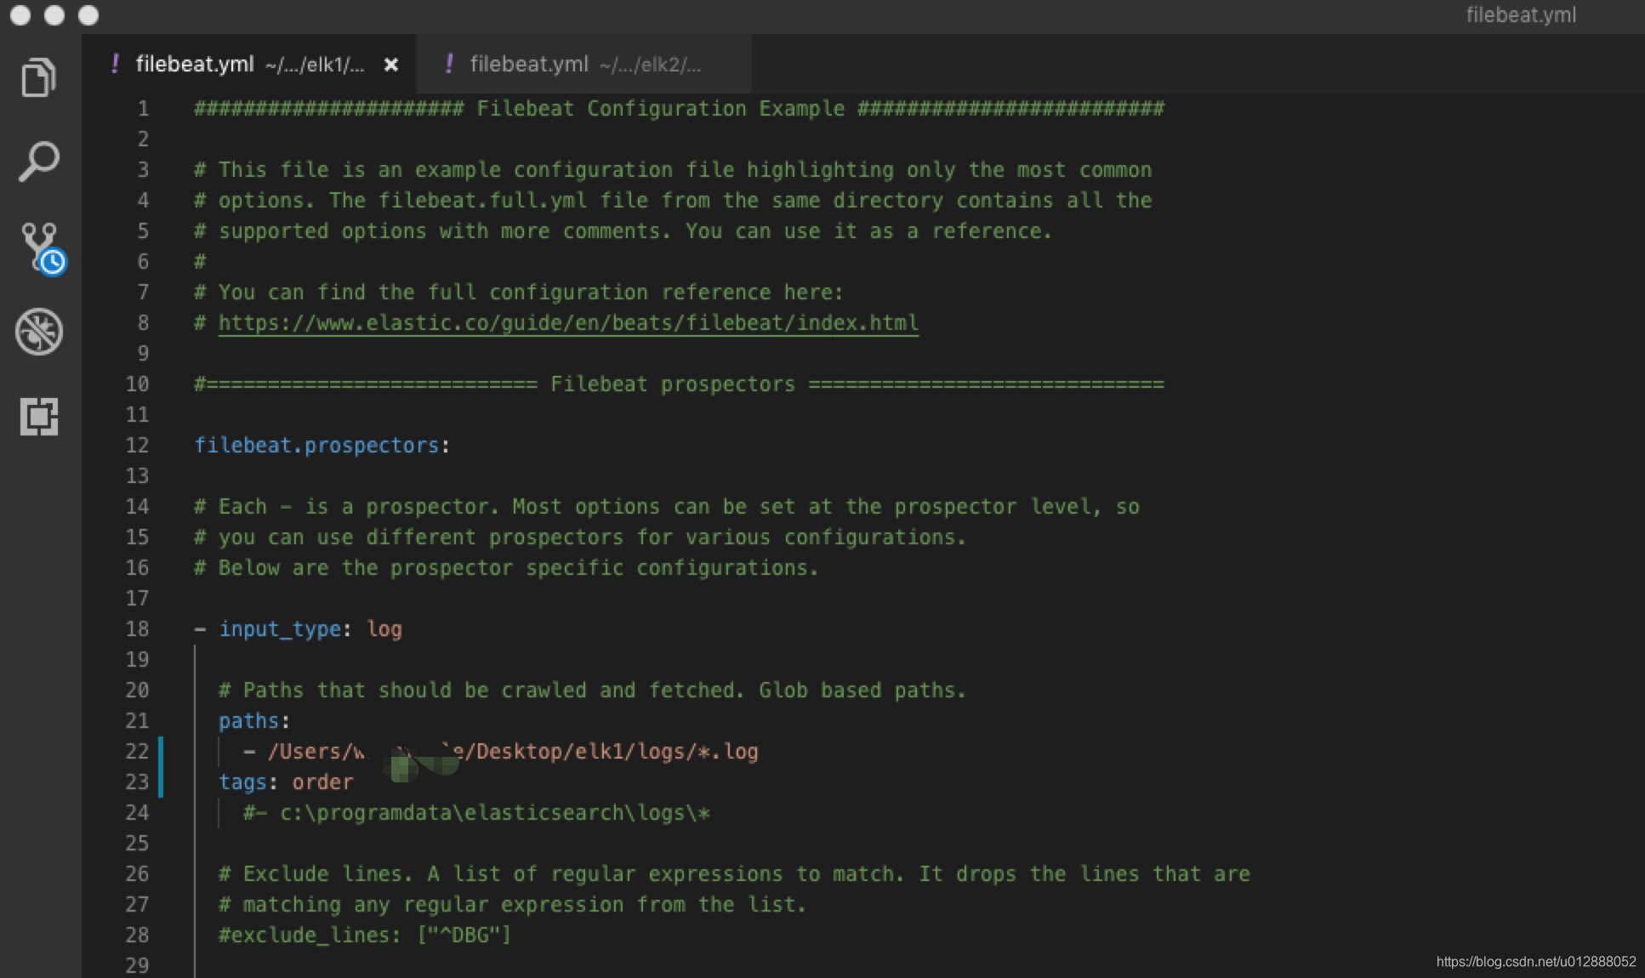Screen dimensions: 1645x978
Task: Close the elk1 filebeat.yml tab
Action: coord(391,65)
